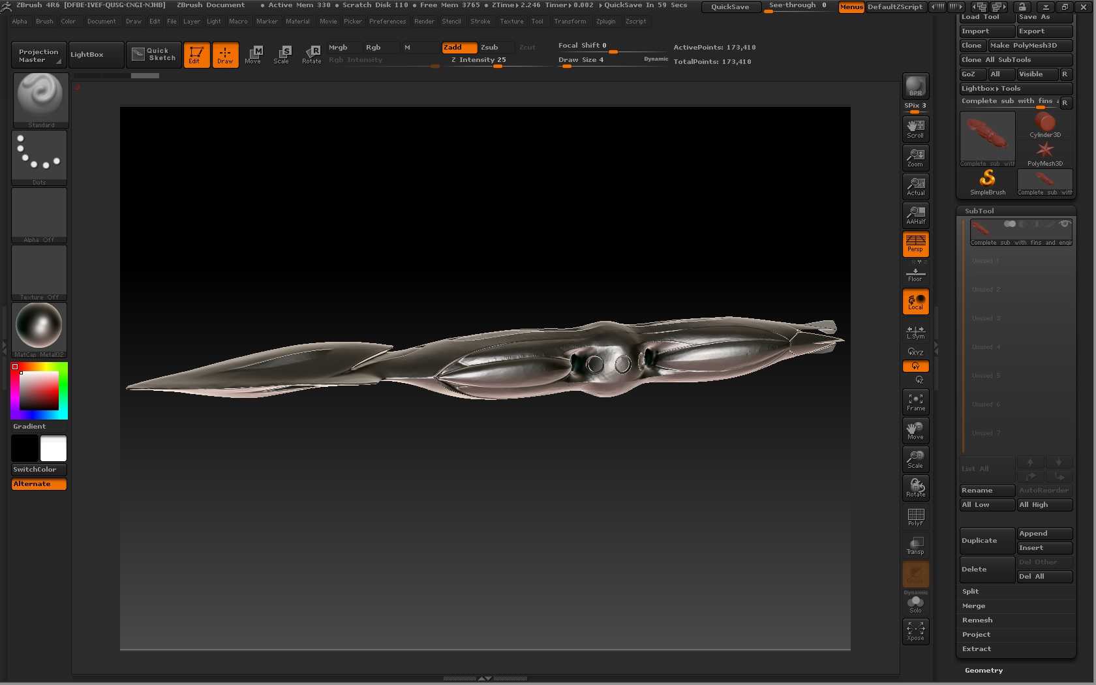Open the Zplugin menu
Image resolution: width=1096 pixels, height=685 pixels.
point(605,22)
